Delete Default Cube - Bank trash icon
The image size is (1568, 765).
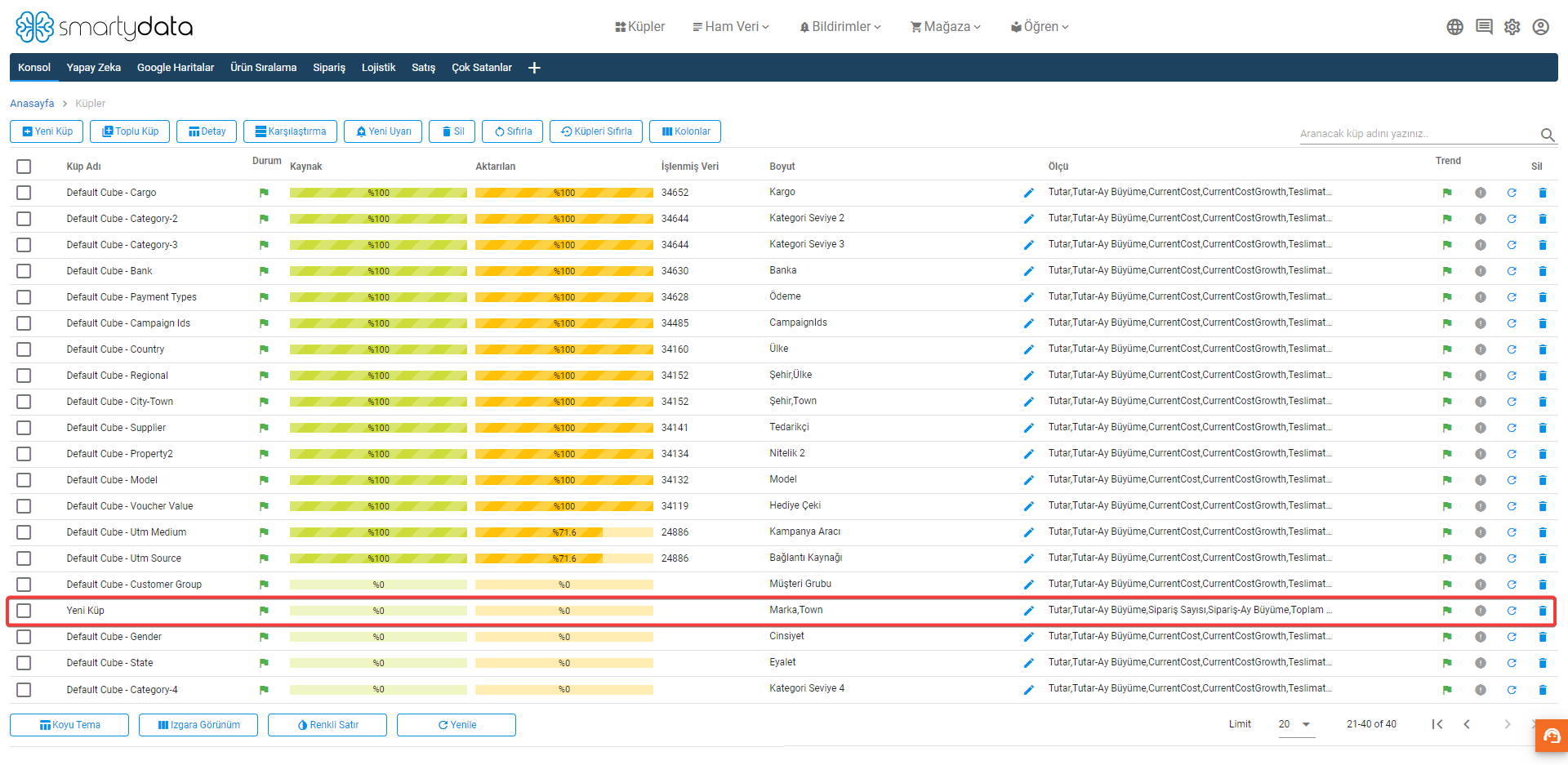(1543, 271)
